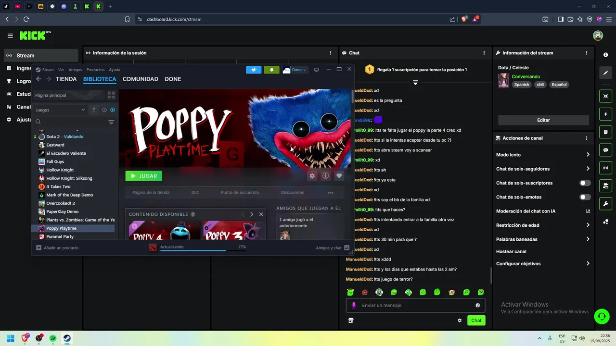Open more links ellipsis in game page
Screen dimensions: 616x346
point(331,193)
